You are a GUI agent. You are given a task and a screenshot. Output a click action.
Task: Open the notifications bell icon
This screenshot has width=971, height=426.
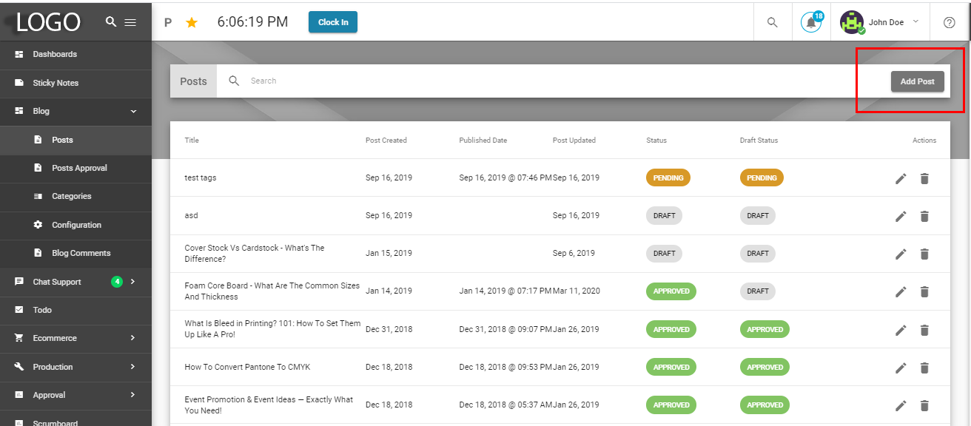point(811,22)
